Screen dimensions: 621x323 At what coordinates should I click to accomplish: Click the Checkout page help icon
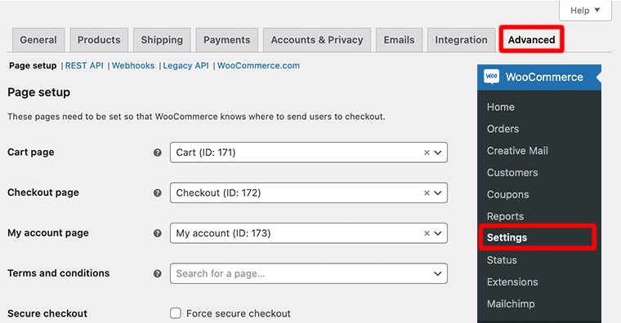[158, 193]
